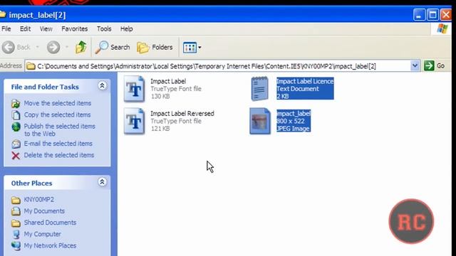Click the E-mail selected items envelope icon
The image size is (456, 256).
(16, 144)
